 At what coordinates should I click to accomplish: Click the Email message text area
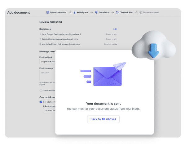pyautogui.click(x=47, y=75)
